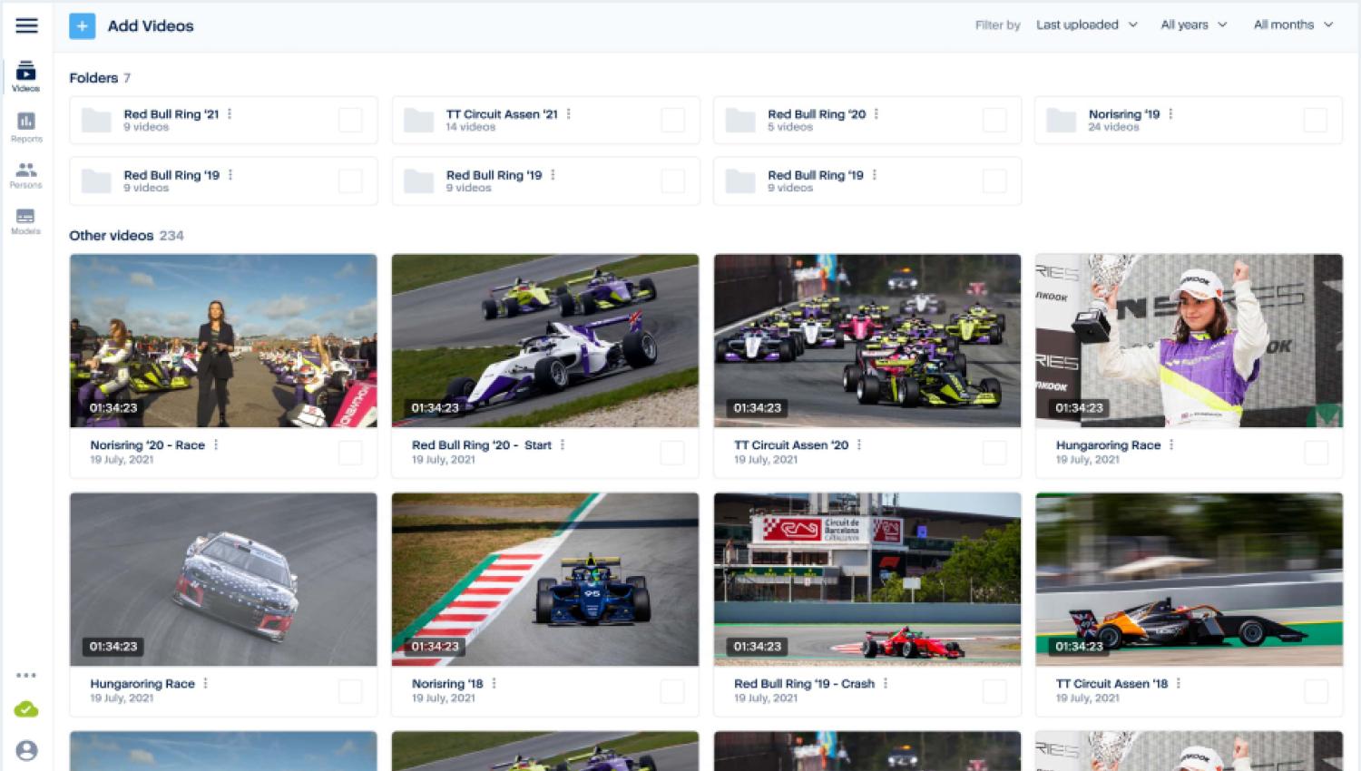
Task: Select checkbox for Red Bull Ring '20 folder
Action: (x=994, y=120)
